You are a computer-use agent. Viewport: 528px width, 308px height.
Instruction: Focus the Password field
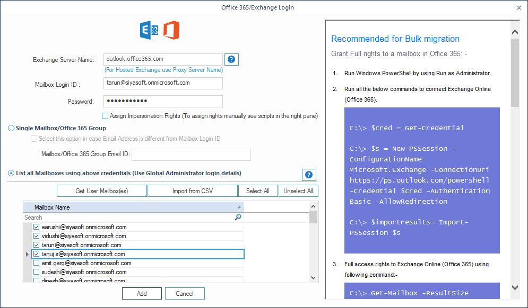[x=163, y=101]
